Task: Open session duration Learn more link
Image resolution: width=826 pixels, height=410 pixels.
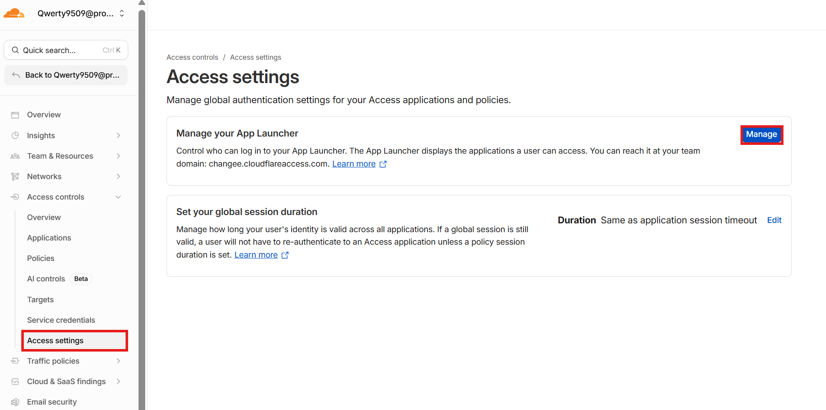Action: pos(256,255)
